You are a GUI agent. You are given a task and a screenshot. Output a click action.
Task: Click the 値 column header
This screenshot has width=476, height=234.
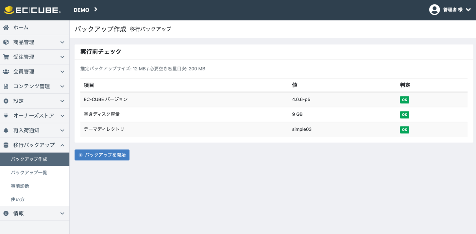coord(295,85)
